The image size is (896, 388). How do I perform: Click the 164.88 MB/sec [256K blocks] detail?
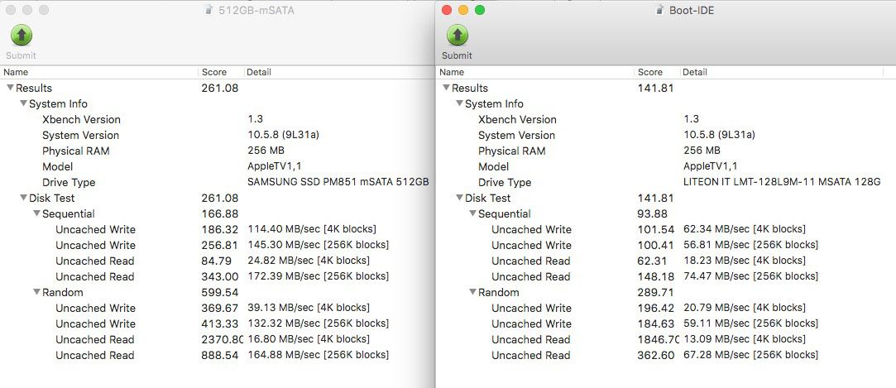click(319, 355)
